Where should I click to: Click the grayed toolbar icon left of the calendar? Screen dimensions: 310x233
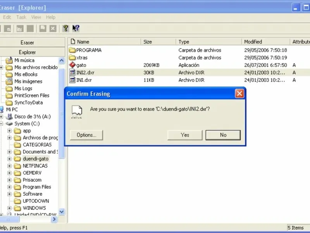click(7, 28)
